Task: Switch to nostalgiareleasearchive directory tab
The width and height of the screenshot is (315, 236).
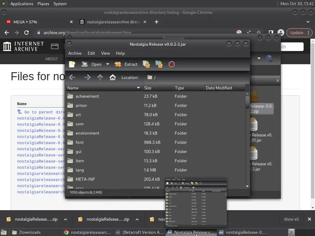Action: tap(113, 22)
